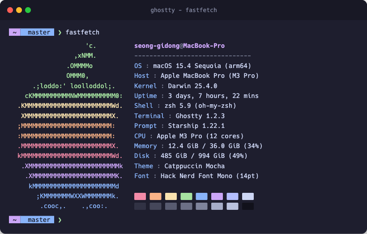Click the Theme value 'Catppuccin Mocha'
The width and height of the screenshot is (367, 234).
pyautogui.click(x=195, y=166)
